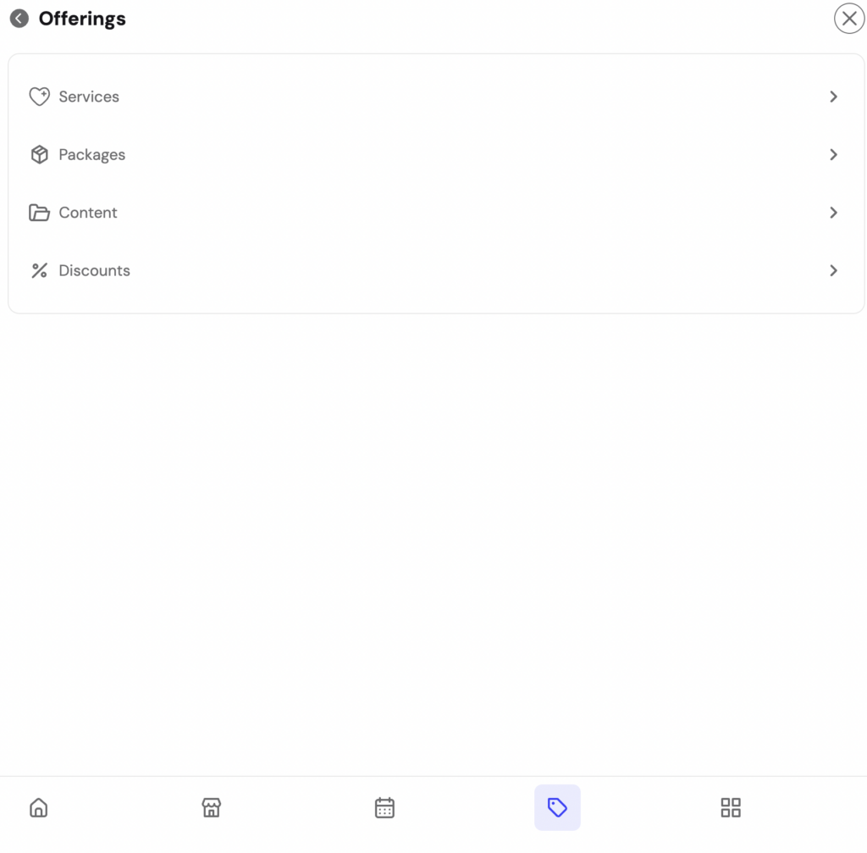Click the percent icon next to Discounts

[x=39, y=270]
